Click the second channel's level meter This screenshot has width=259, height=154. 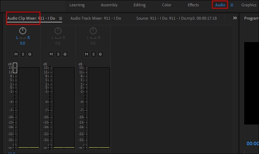(x=64, y=108)
